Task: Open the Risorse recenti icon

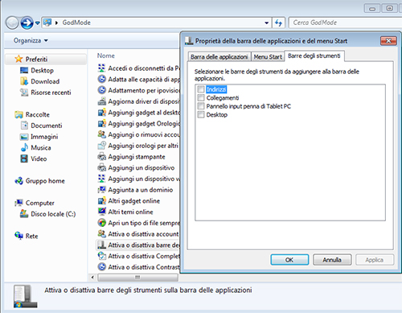Action: pos(24,93)
